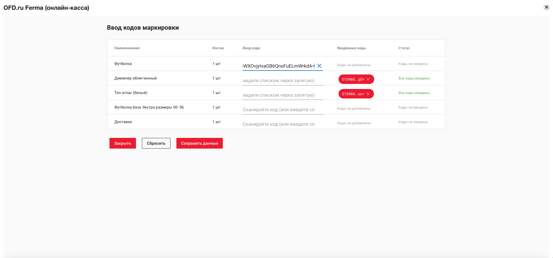The image size is (553, 258).
Task: Remove code chip 010466...us=
Action: [x=368, y=94]
